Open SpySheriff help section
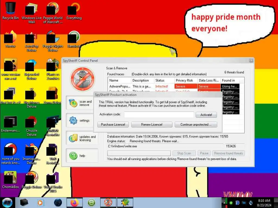 tap(82, 156)
